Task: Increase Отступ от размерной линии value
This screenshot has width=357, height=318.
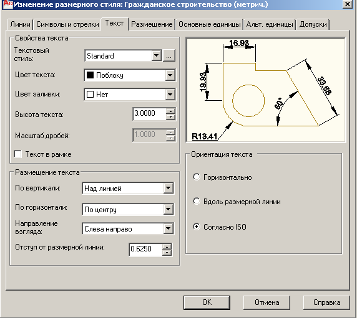Action: 167,246
